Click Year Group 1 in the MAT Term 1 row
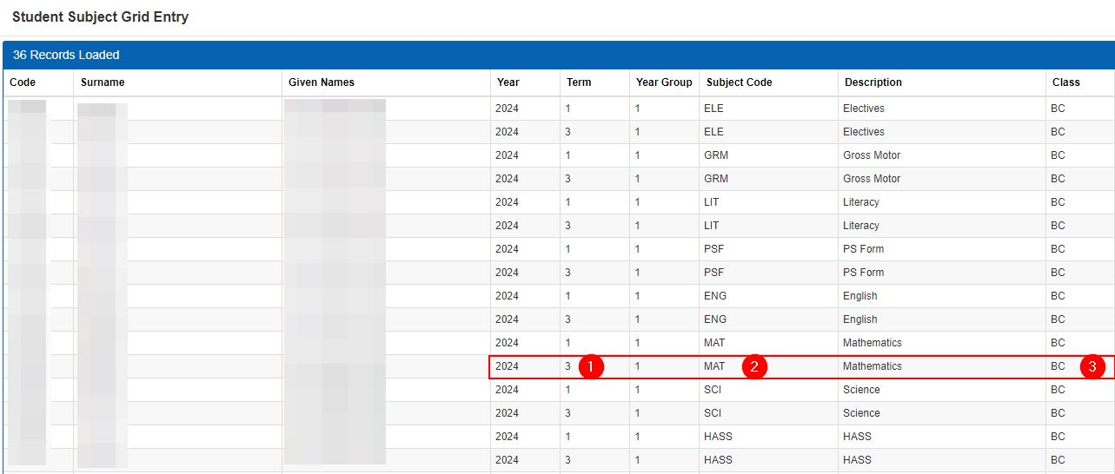The height and width of the screenshot is (474, 1115). pos(638,343)
